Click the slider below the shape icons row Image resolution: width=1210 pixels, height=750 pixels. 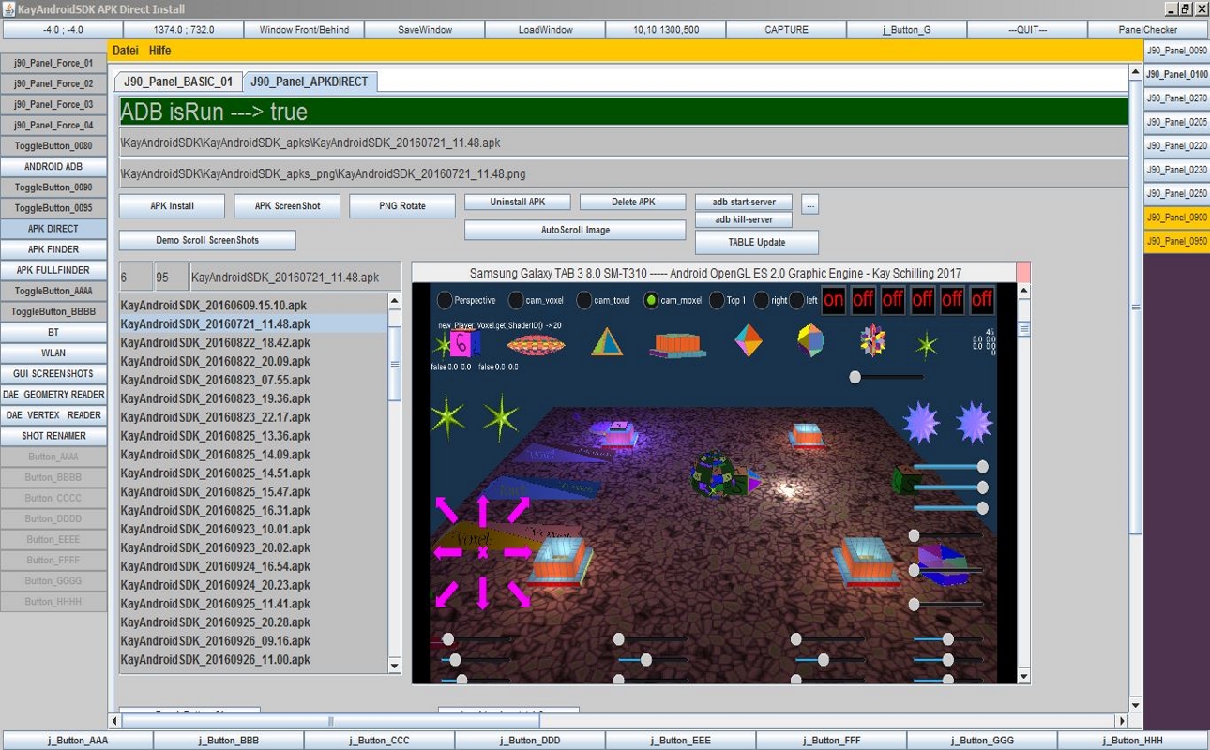855,377
